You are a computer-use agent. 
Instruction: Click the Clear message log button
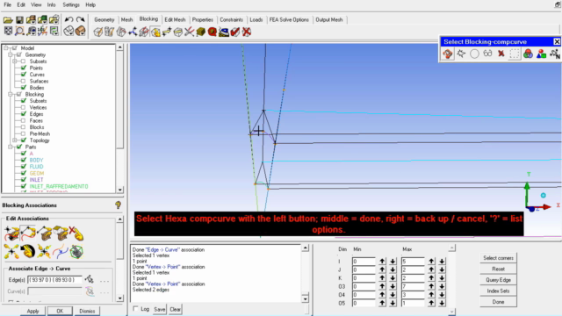[175, 309]
